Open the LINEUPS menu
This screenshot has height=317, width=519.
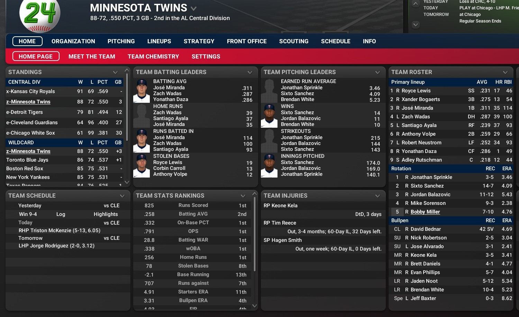159,41
